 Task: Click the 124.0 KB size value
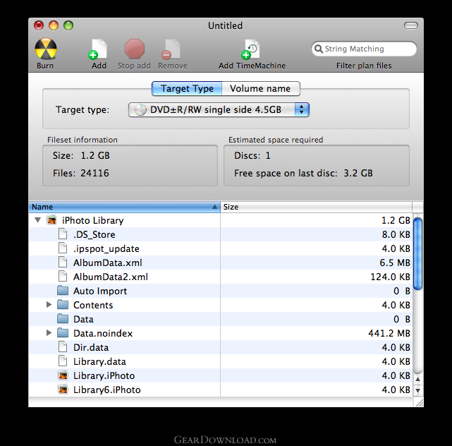tap(390, 277)
